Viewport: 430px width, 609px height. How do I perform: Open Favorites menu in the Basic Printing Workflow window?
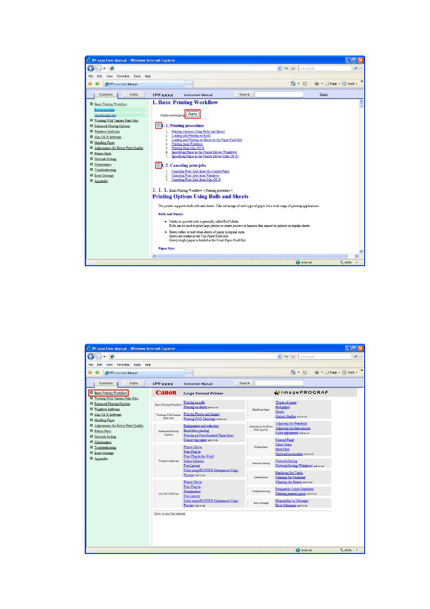[123, 76]
